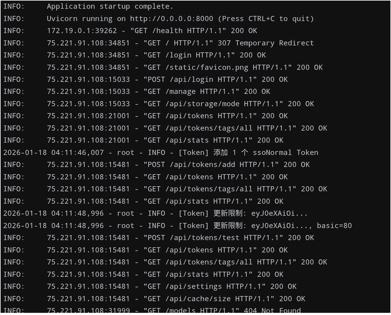Click the GET /manage request line
Image resolution: width=391 pixels, height=315 pixels.
137,91
